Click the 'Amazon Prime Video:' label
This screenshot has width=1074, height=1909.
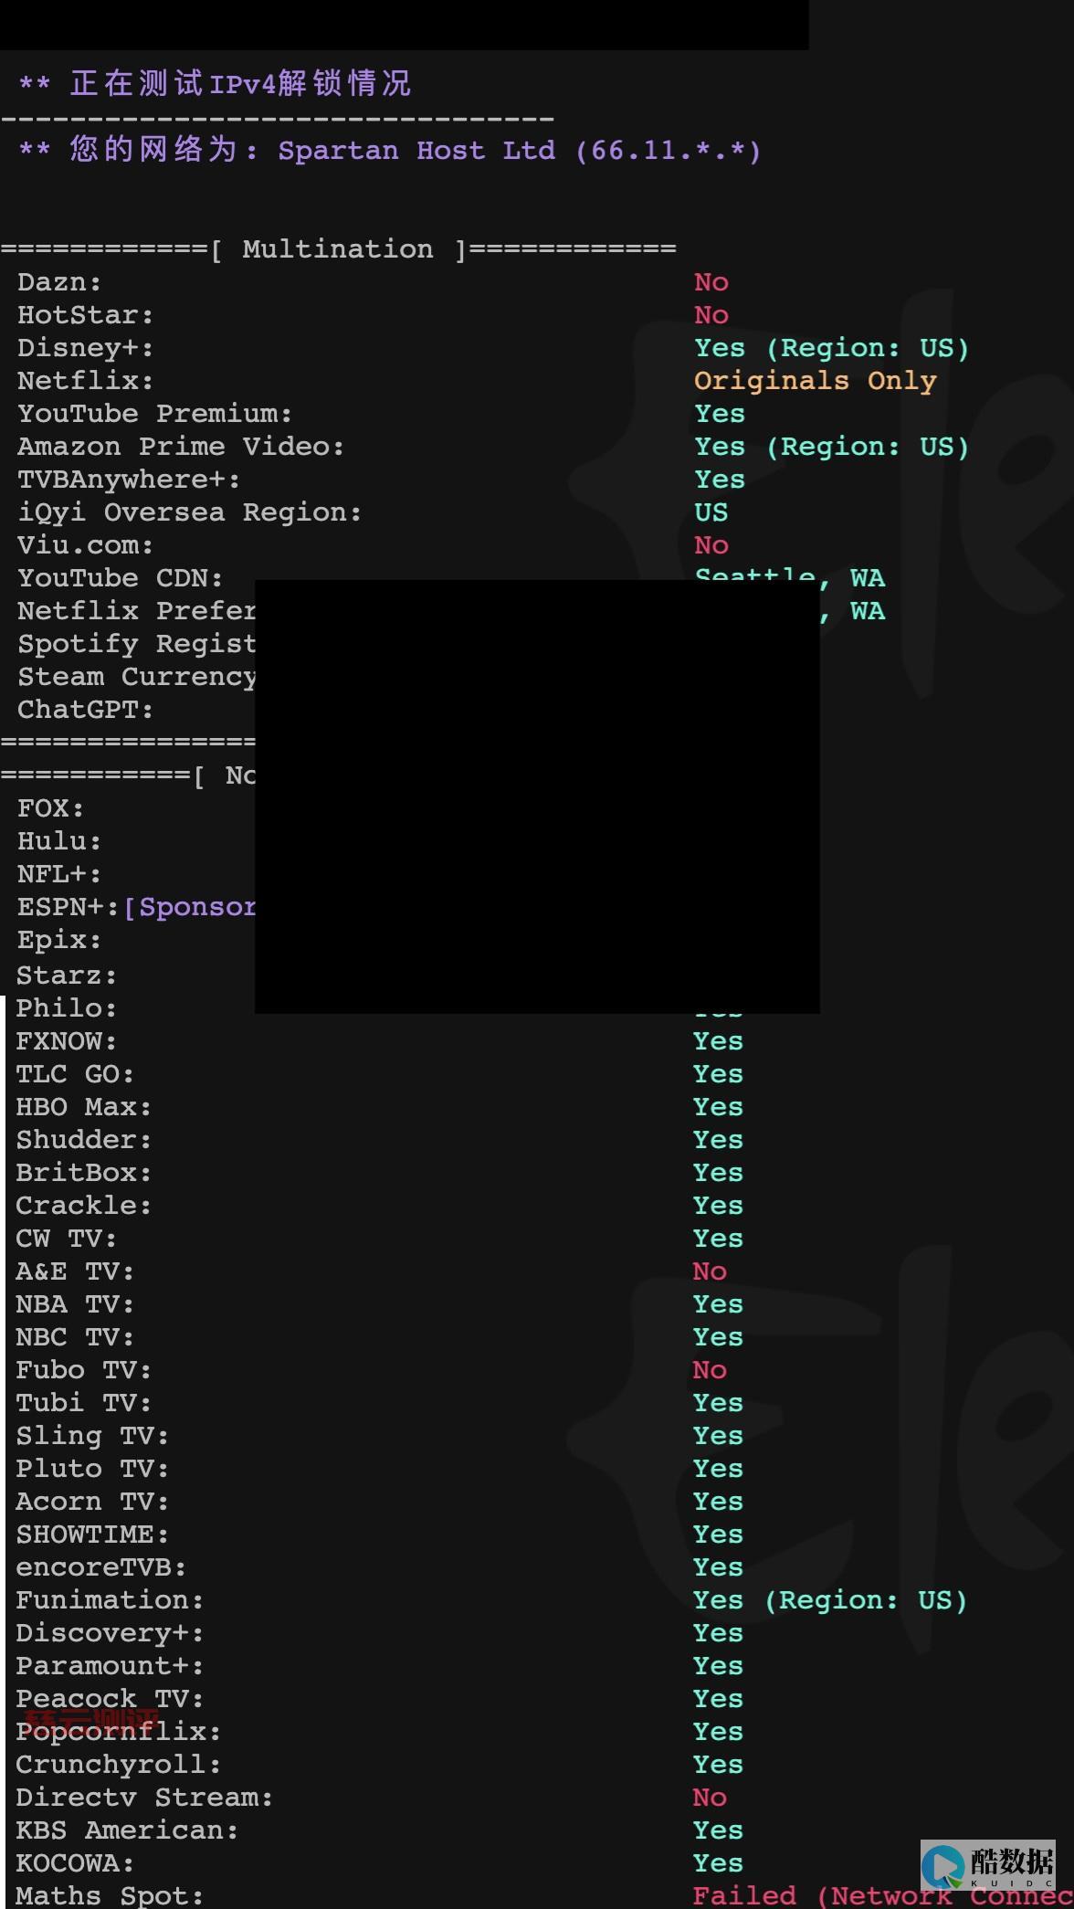181,447
